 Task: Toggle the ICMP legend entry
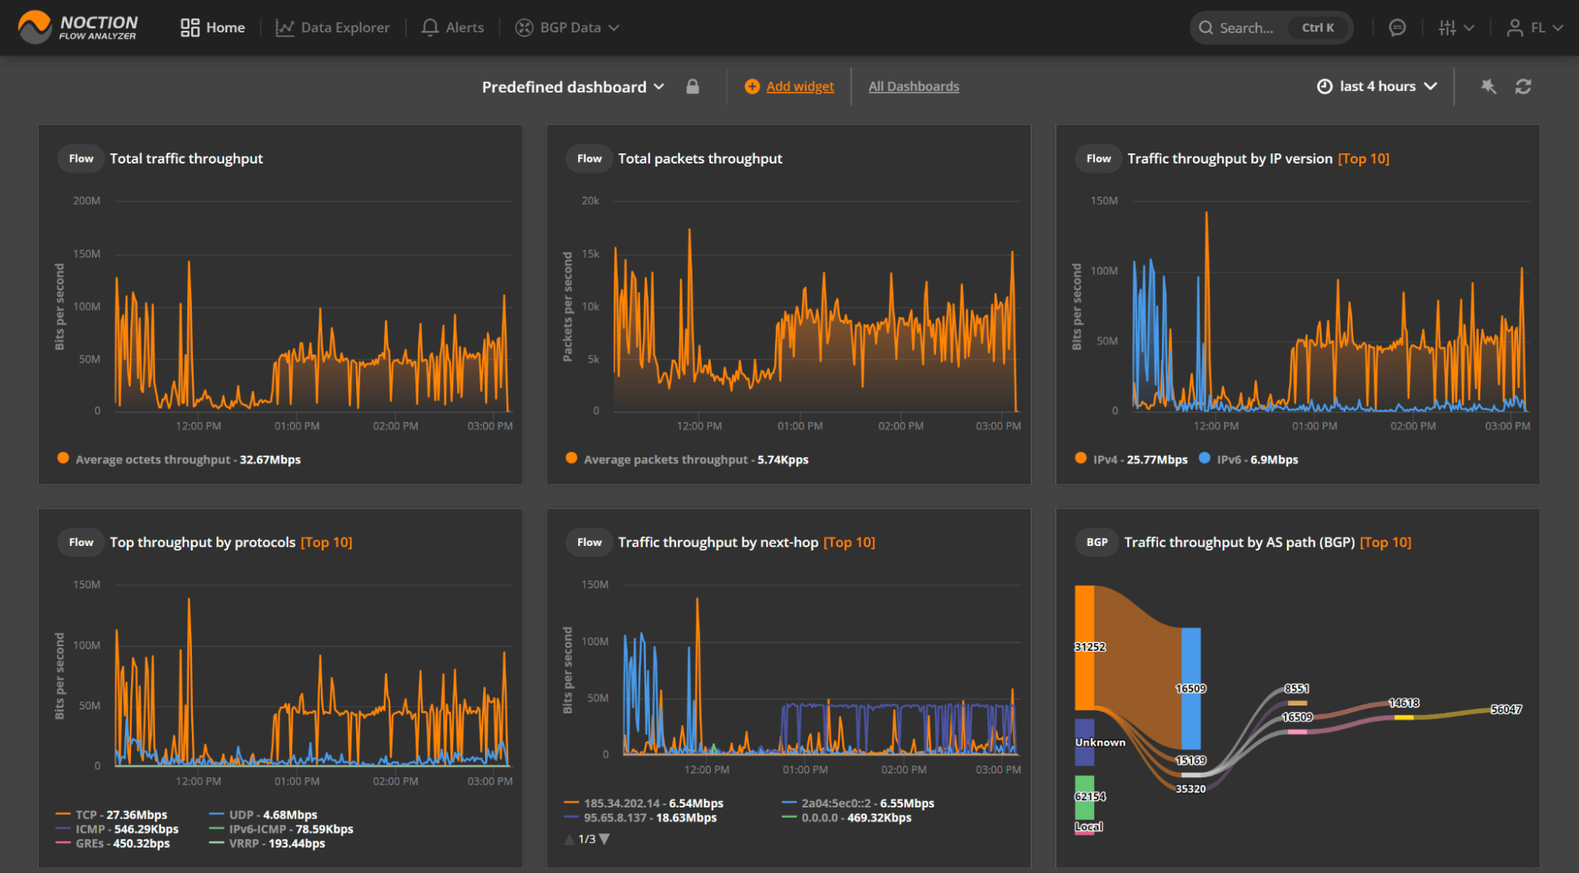click(117, 829)
